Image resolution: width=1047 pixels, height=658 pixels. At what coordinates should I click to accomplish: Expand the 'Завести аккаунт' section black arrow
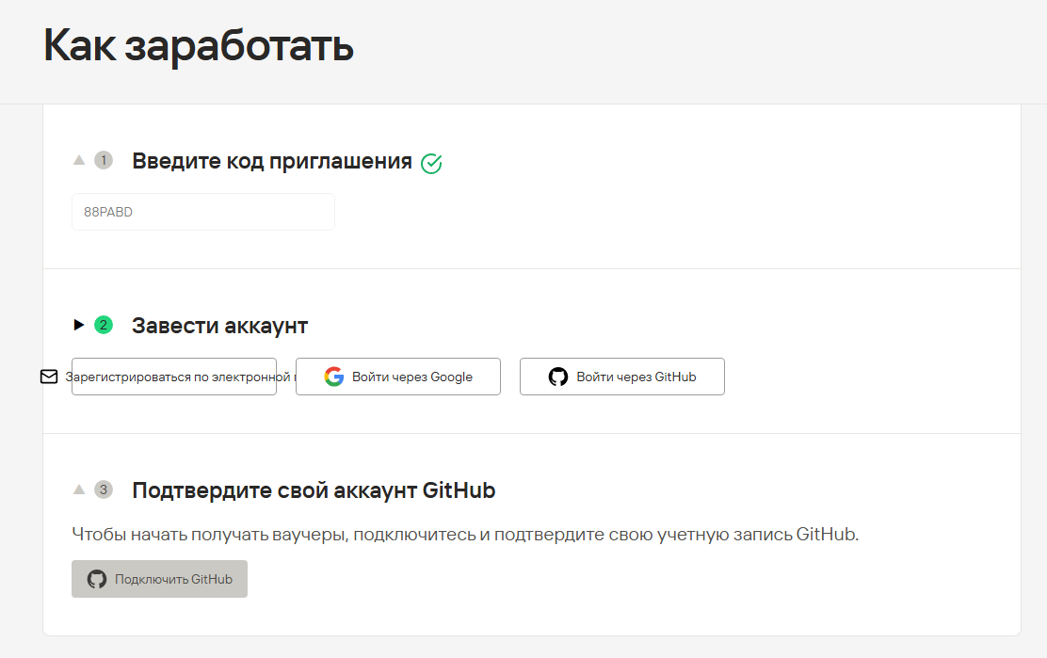coord(79,325)
